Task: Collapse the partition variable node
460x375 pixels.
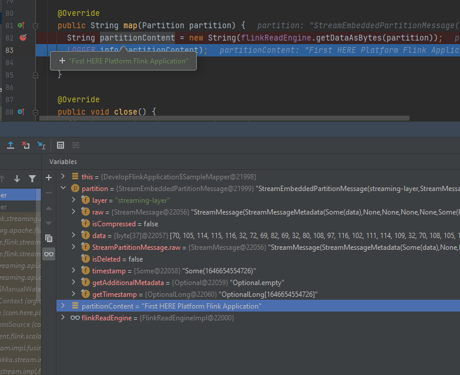Action: tap(63, 189)
